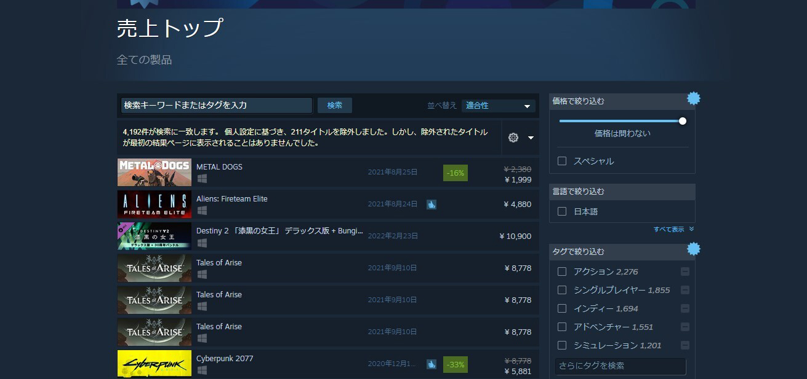Click the price range slider handle
807x379 pixels.
[x=683, y=121]
